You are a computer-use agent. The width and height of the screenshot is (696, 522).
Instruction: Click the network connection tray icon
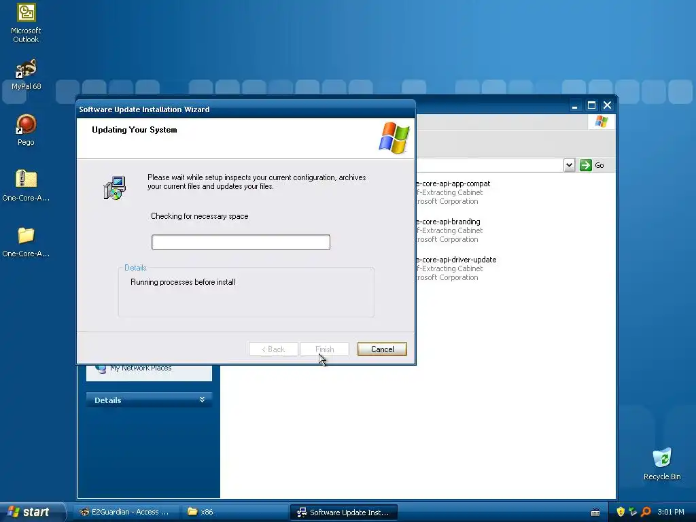(633, 512)
